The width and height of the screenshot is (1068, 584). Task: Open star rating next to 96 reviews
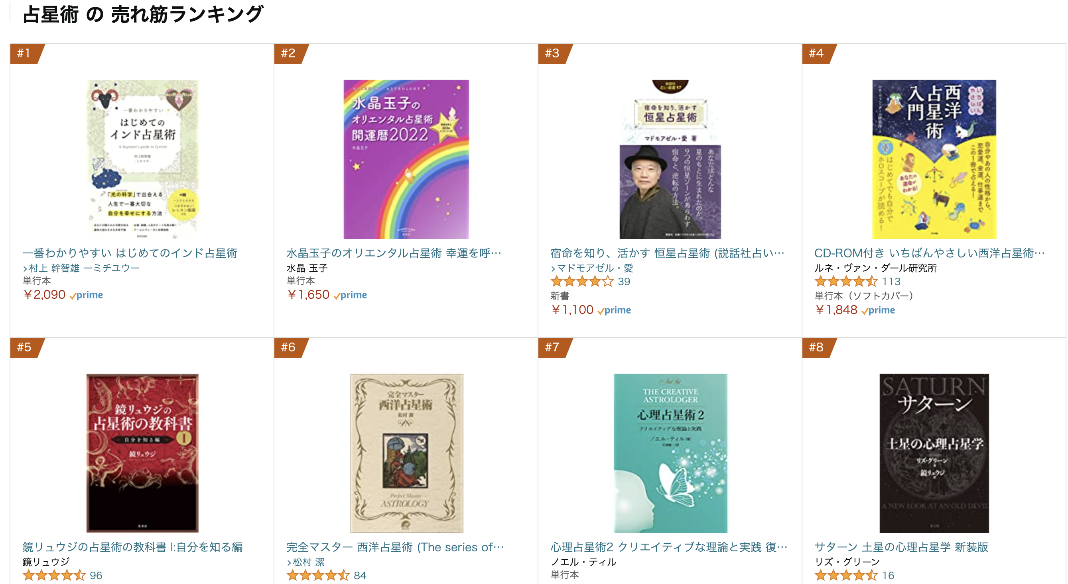[53, 575]
